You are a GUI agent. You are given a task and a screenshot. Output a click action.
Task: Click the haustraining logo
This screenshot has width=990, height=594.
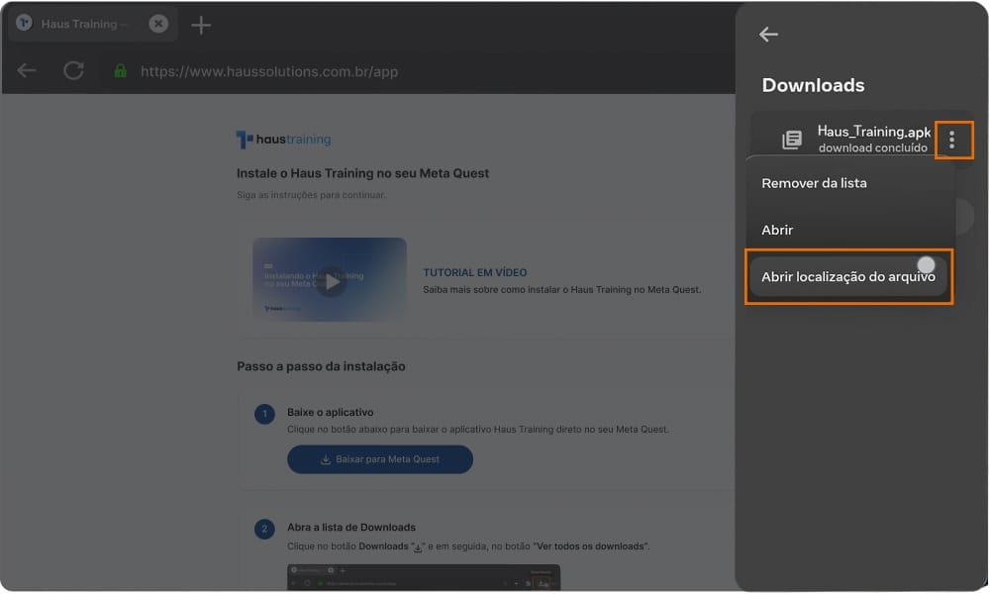283,139
